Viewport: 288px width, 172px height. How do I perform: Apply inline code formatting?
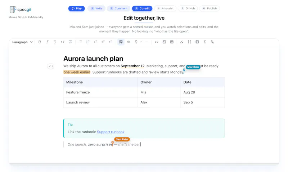click(x=62, y=42)
